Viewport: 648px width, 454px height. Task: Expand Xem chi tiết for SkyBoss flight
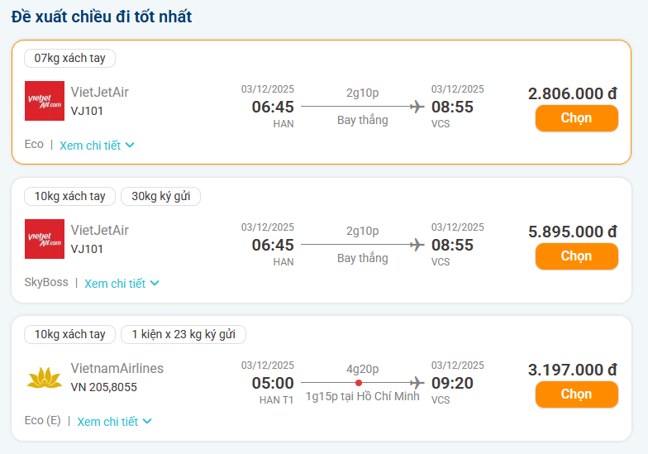(x=121, y=284)
